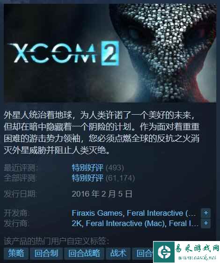Image resolution: width=220 pixels, height=263 pixels.
Task: Click the release date 2016年2月5日
Action: [x=102, y=194]
